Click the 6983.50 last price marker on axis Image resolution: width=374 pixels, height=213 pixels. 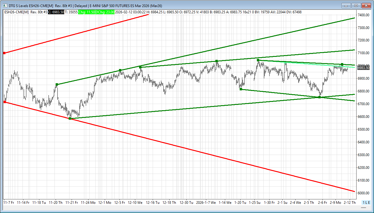(x=363, y=68)
